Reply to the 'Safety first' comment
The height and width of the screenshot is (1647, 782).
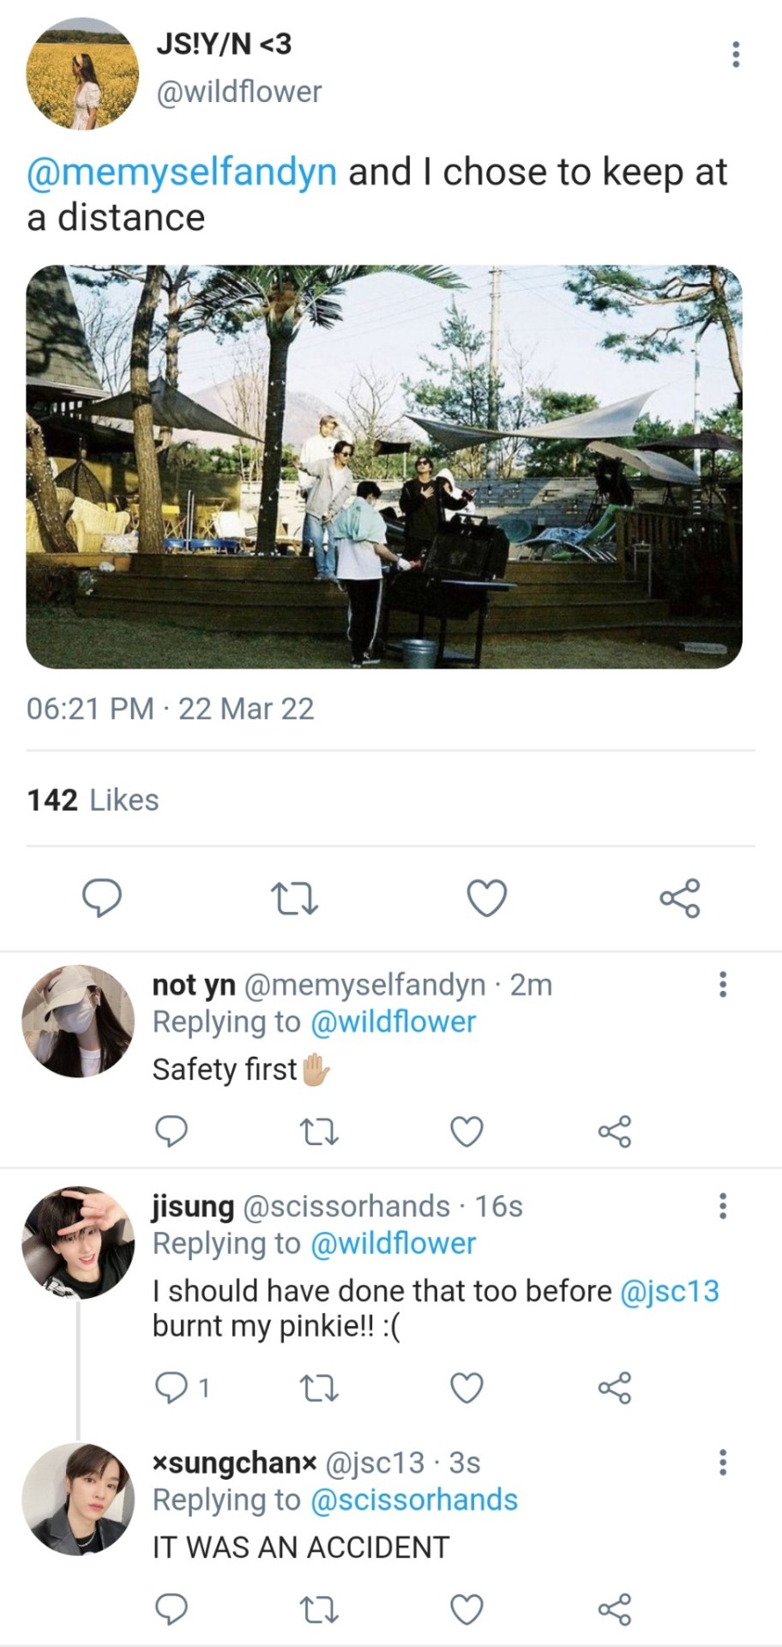171,1131
